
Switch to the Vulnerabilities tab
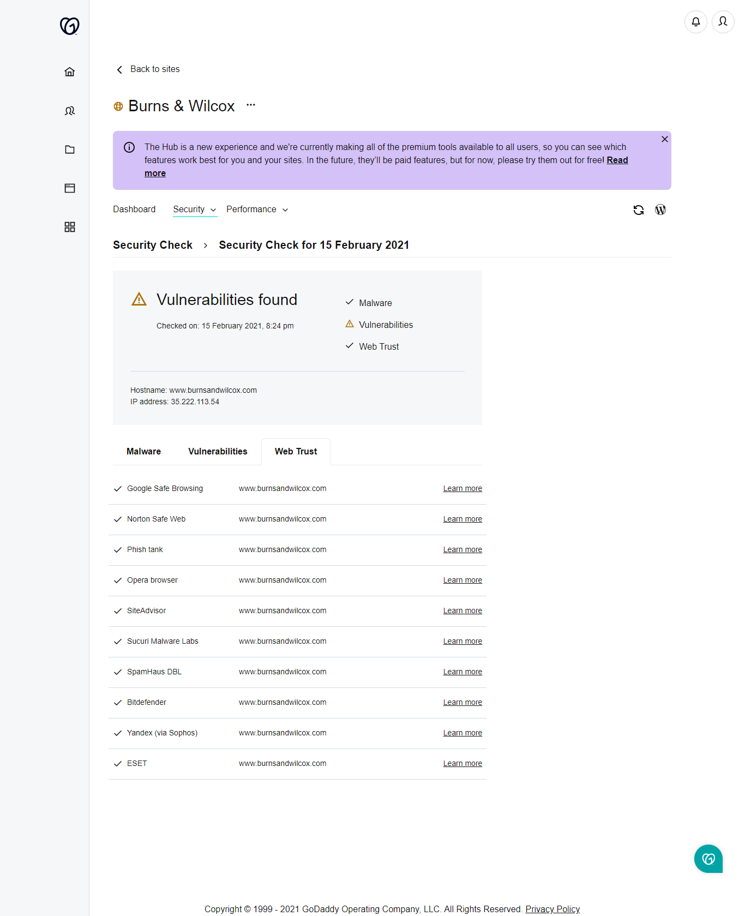point(218,452)
